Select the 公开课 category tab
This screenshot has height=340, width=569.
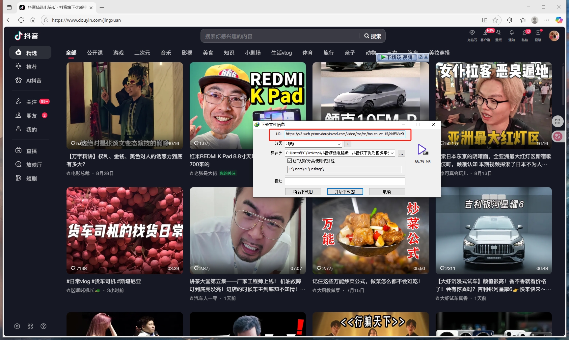point(95,53)
